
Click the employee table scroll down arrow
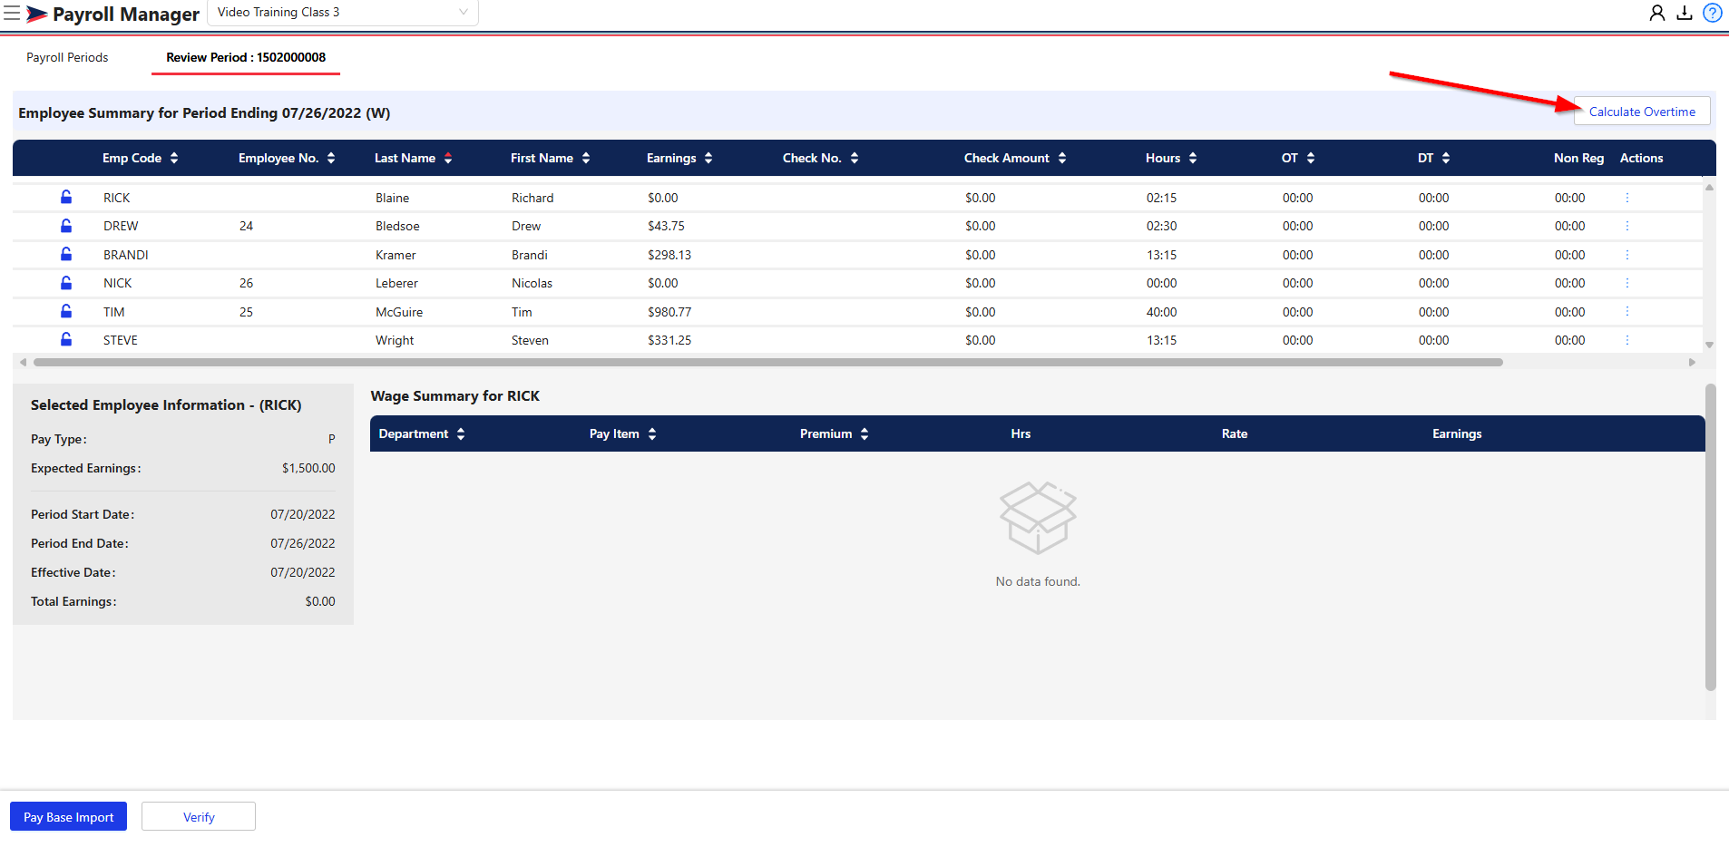(x=1709, y=345)
